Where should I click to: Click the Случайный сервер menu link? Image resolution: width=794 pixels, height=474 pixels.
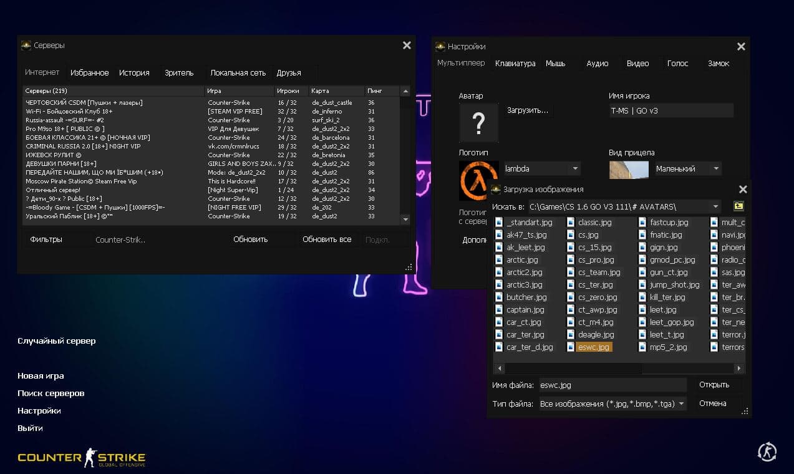(57, 341)
